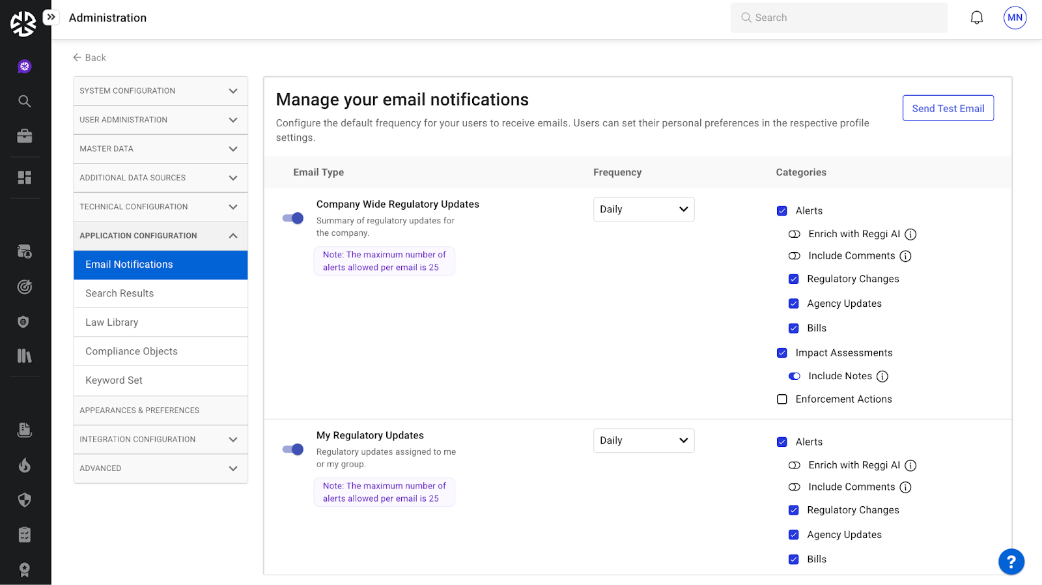1042x585 pixels.
Task: Click info icon beside Include Notes
Action: [882, 377]
